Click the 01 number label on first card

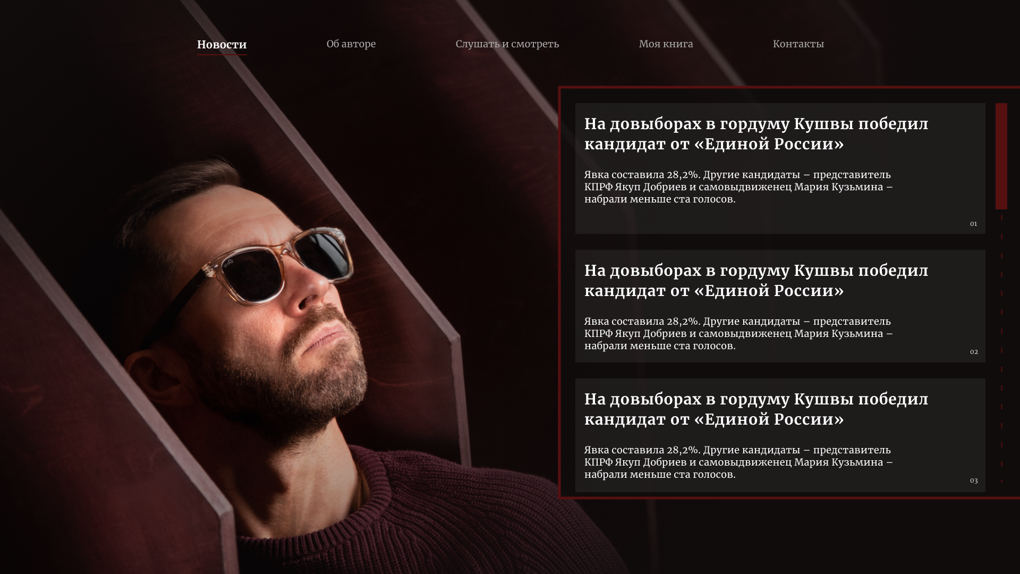tap(973, 224)
